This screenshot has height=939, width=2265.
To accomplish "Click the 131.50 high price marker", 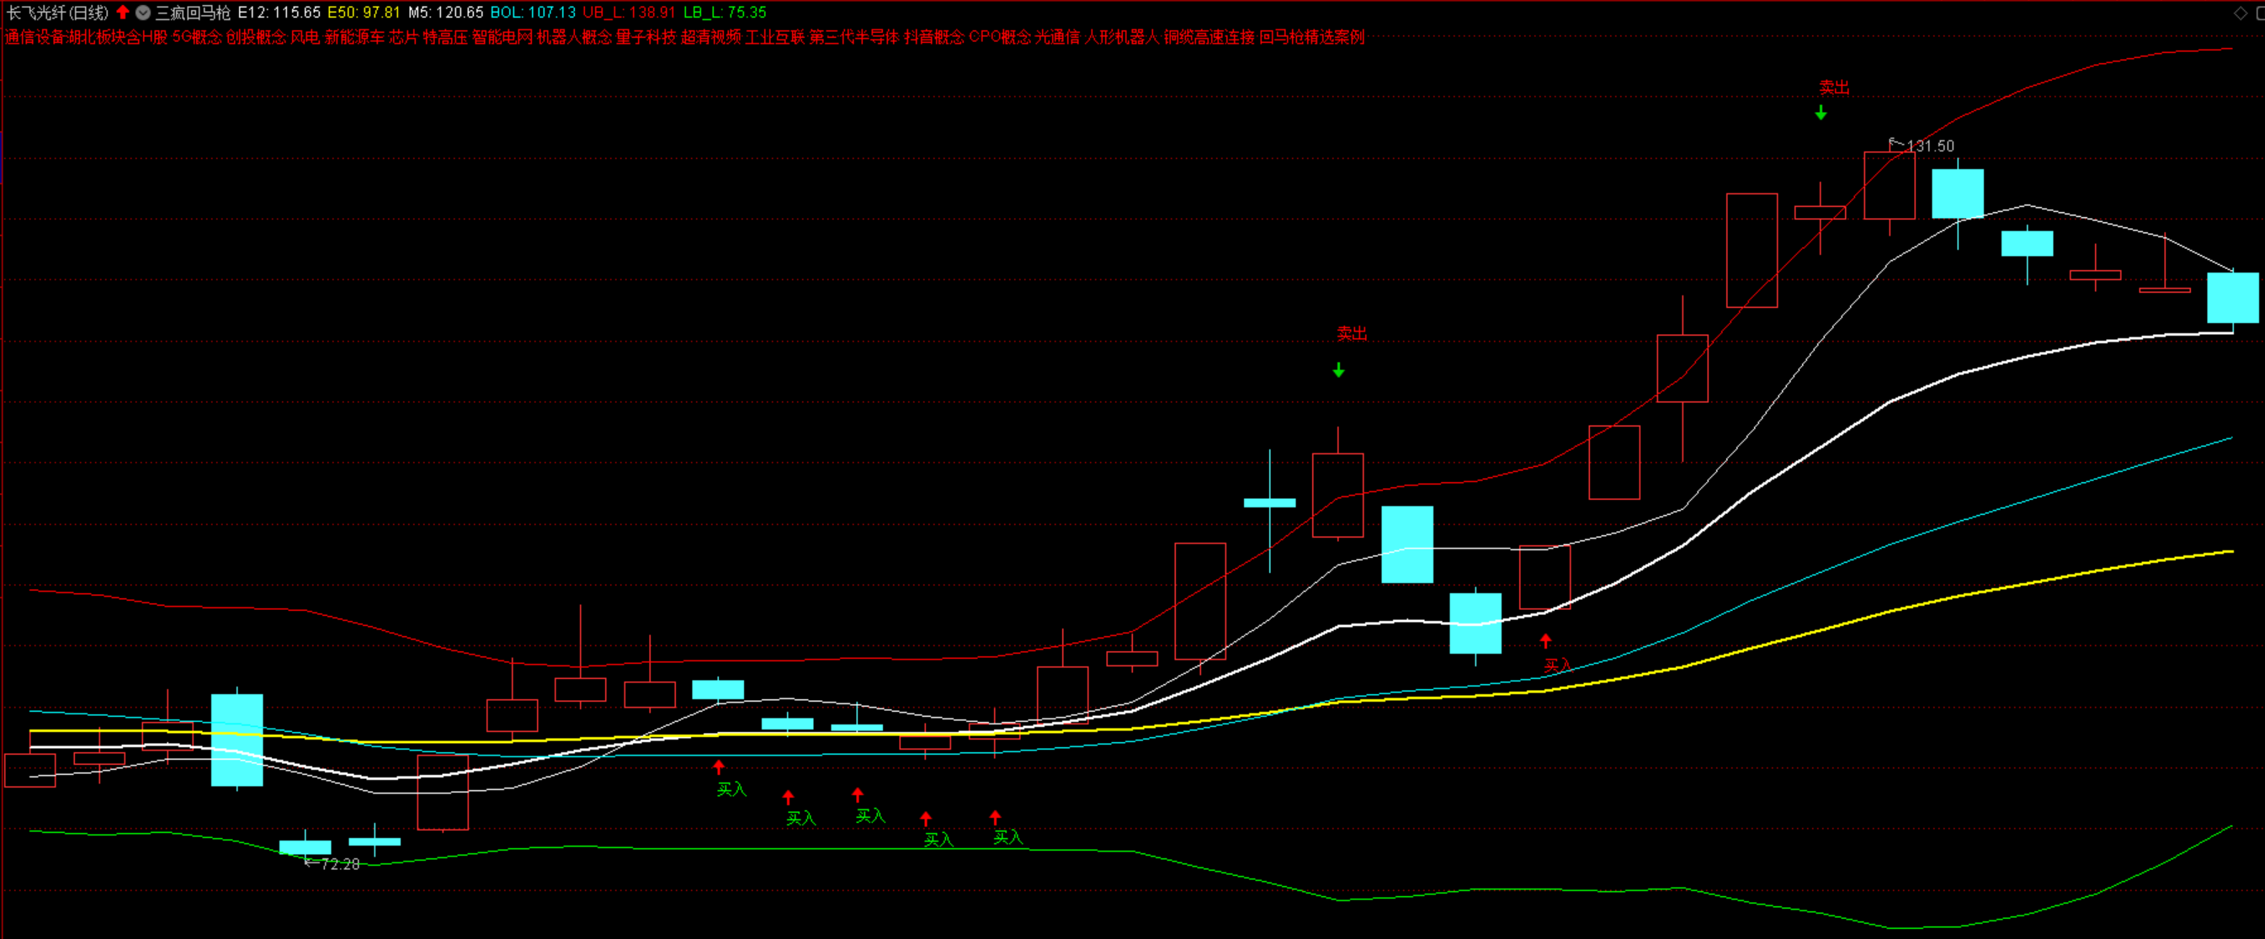I will click(1929, 146).
